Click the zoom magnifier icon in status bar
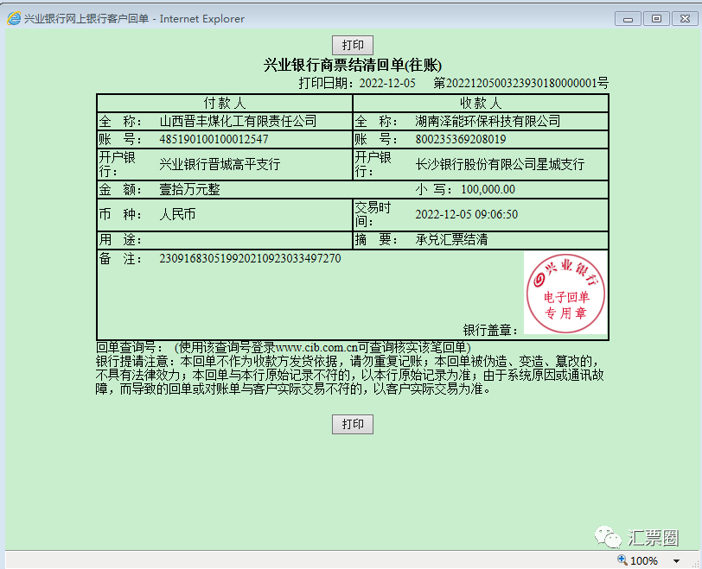The image size is (702, 569). [622, 560]
